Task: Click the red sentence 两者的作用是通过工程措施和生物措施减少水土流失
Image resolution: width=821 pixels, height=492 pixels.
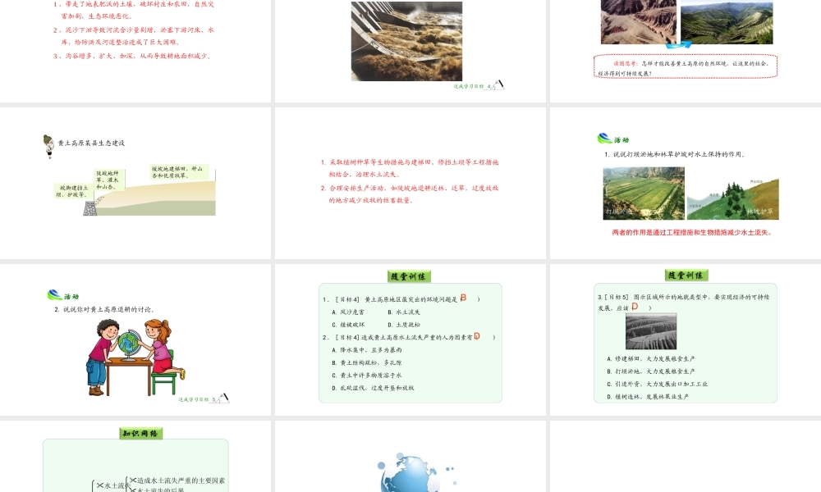Action: 692,233
